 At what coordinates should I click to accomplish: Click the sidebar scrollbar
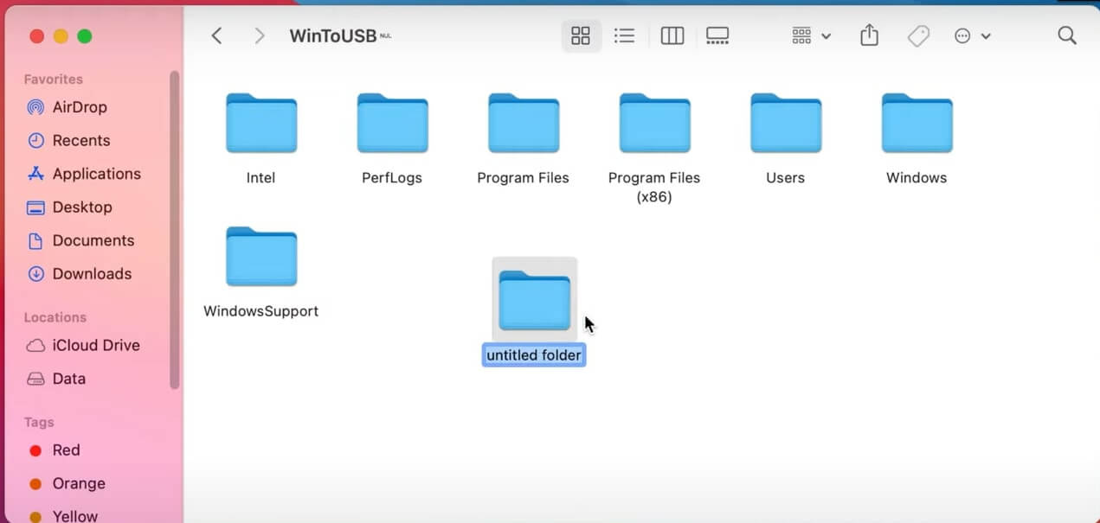click(x=175, y=229)
